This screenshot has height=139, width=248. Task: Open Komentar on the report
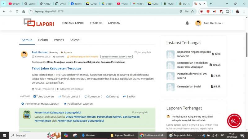(93, 97)
